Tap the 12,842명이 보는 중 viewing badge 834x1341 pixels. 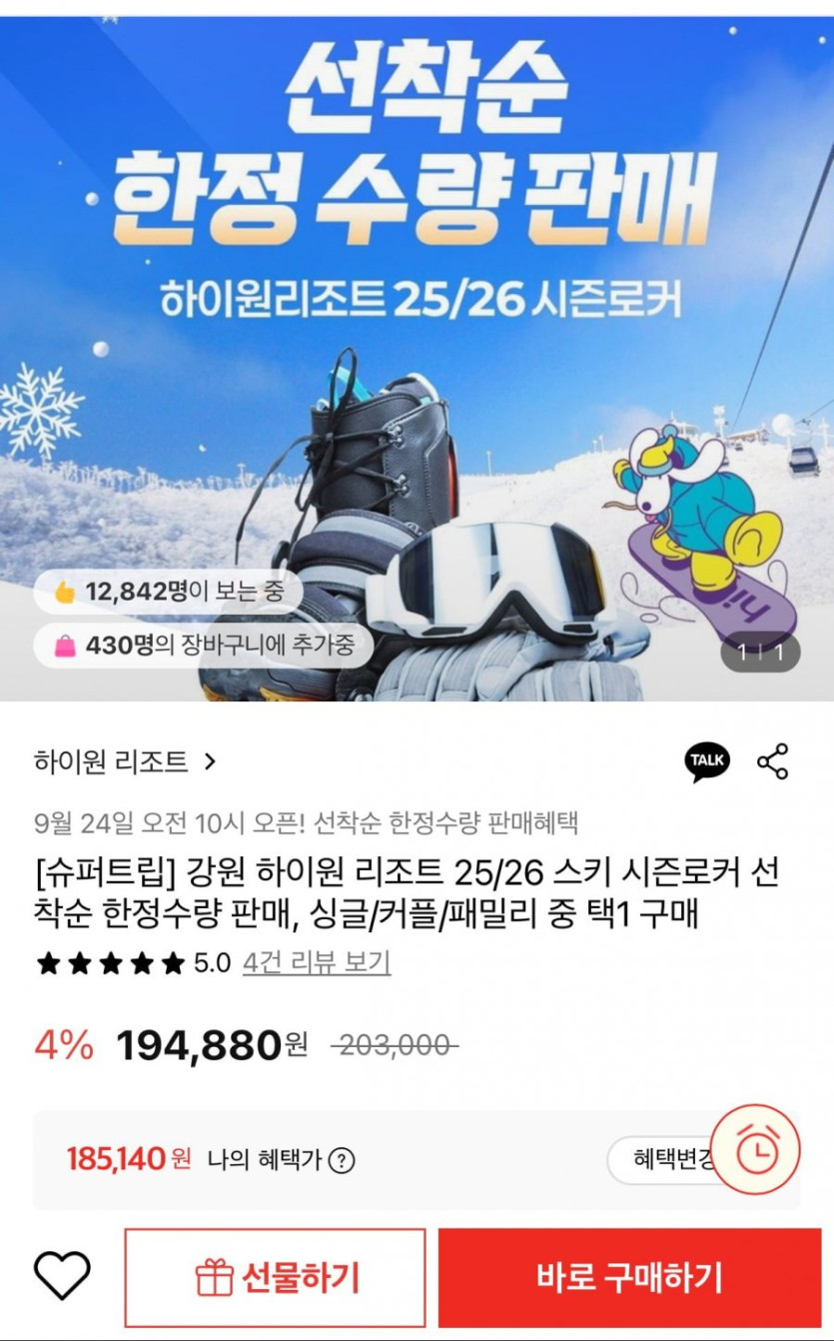coord(168,593)
